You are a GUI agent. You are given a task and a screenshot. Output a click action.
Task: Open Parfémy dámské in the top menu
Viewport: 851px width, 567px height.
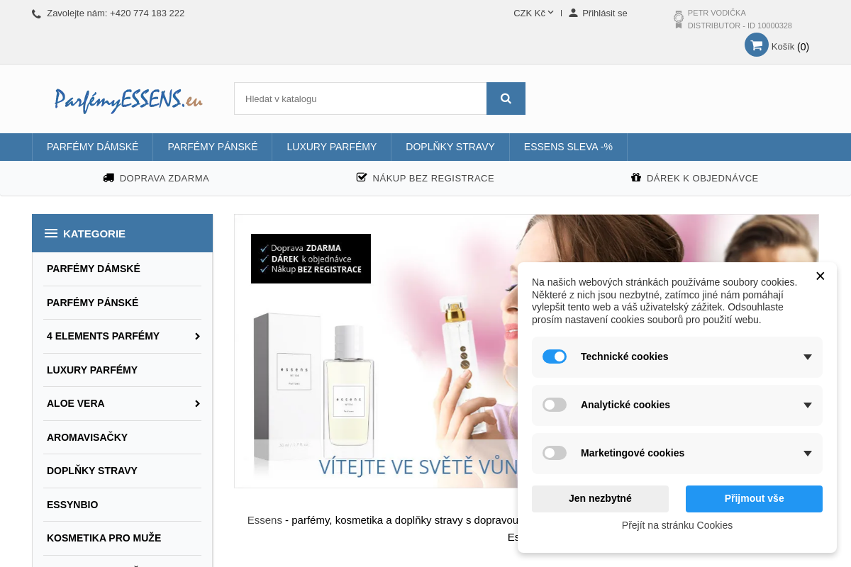pyautogui.click(x=92, y=147)
